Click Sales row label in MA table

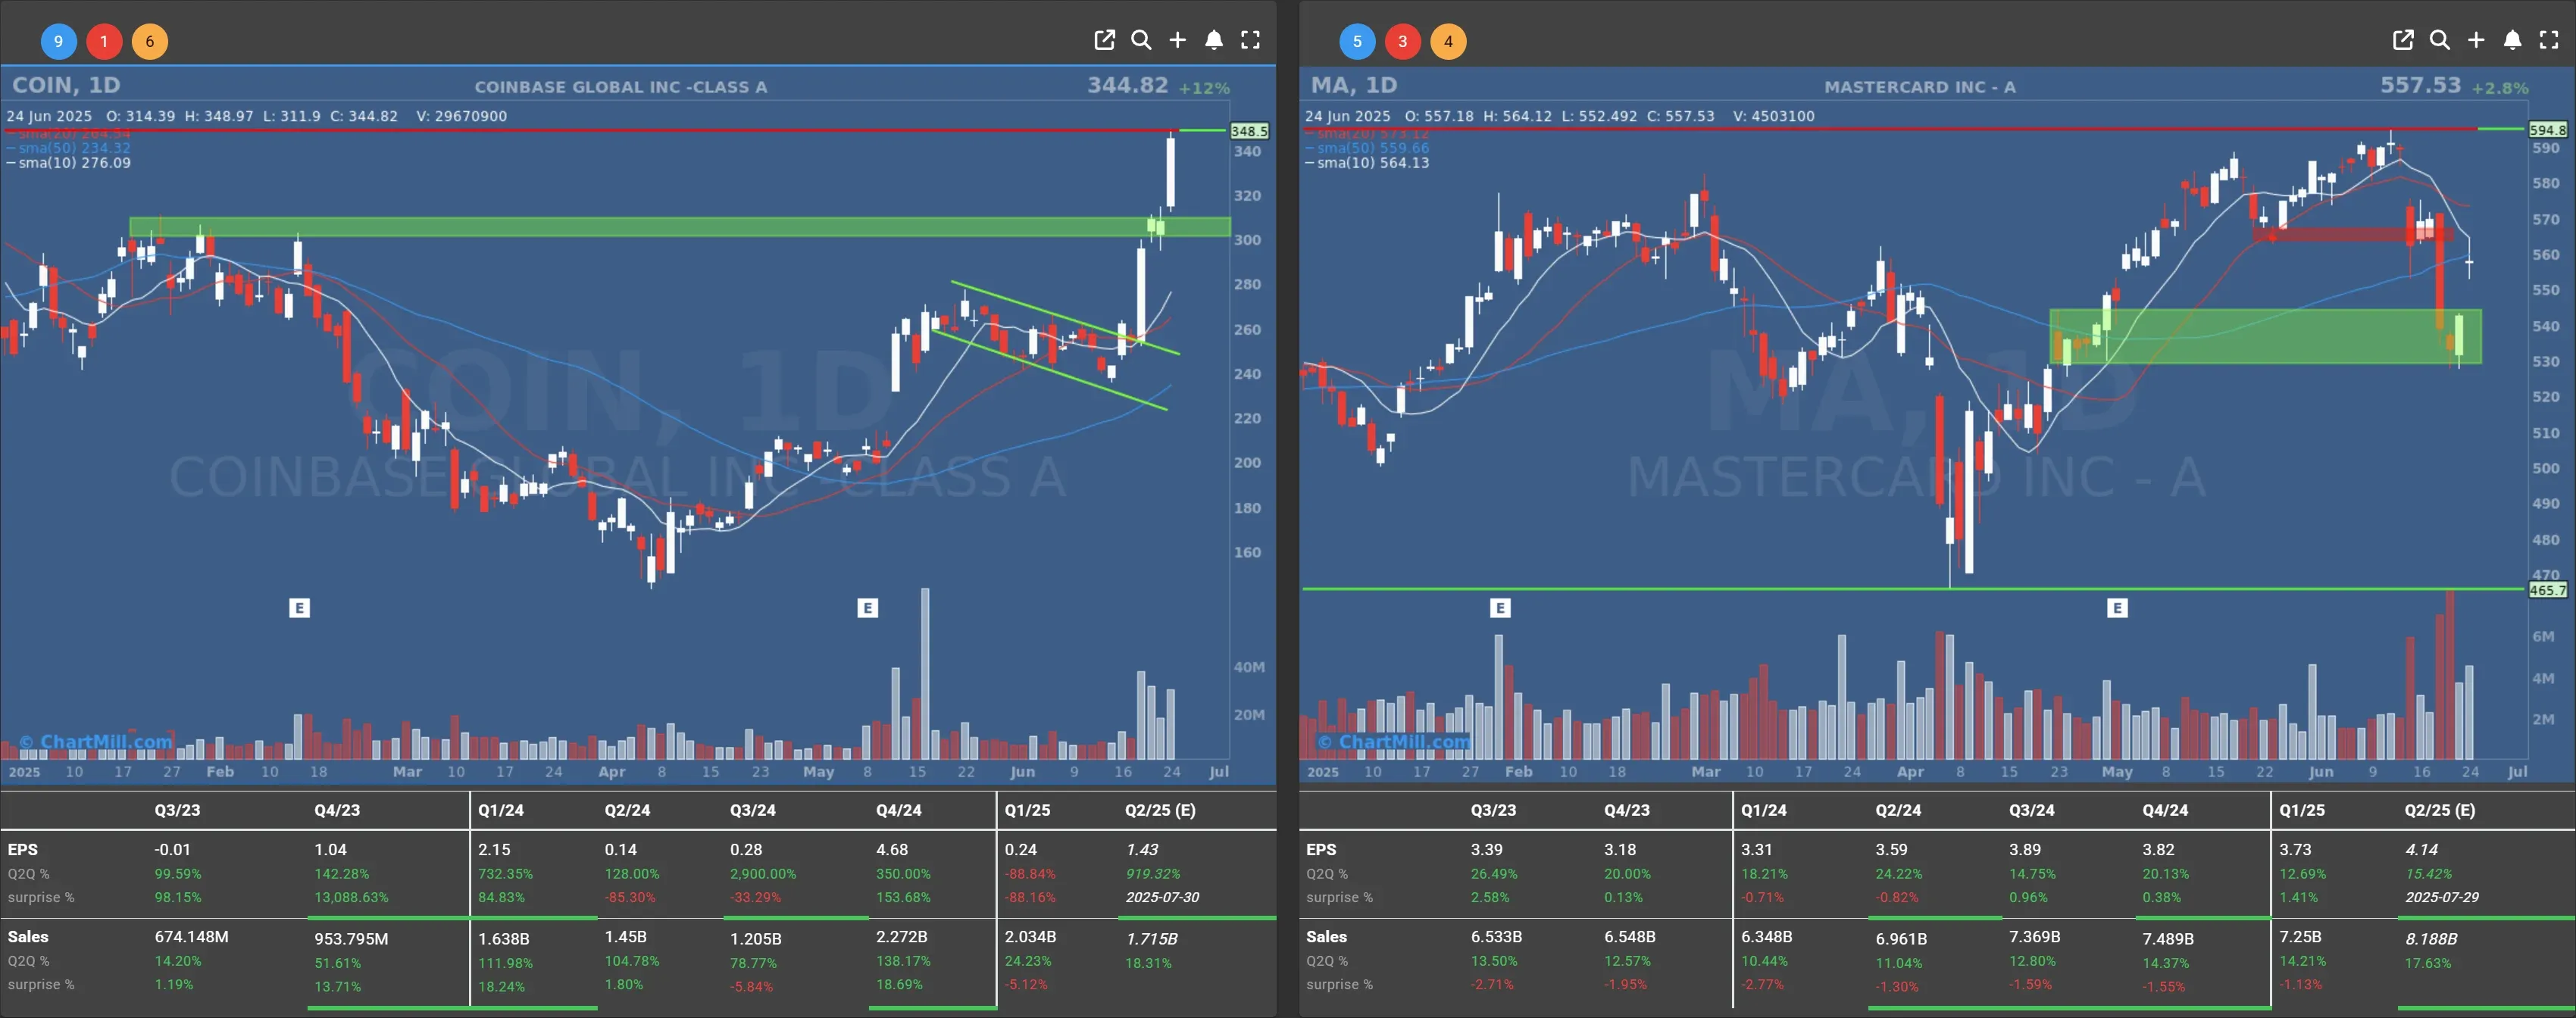tap(1326, 937)
